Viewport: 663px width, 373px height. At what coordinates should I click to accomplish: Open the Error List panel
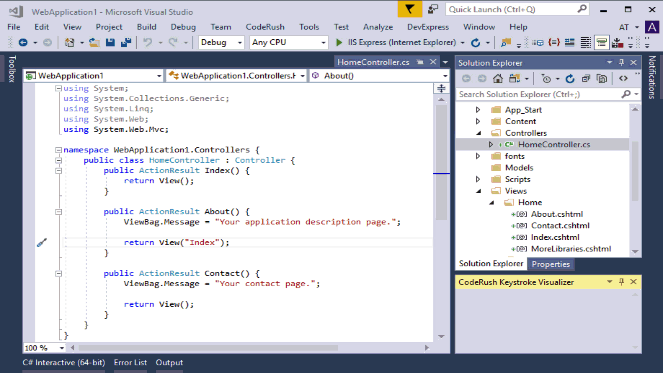130,362
